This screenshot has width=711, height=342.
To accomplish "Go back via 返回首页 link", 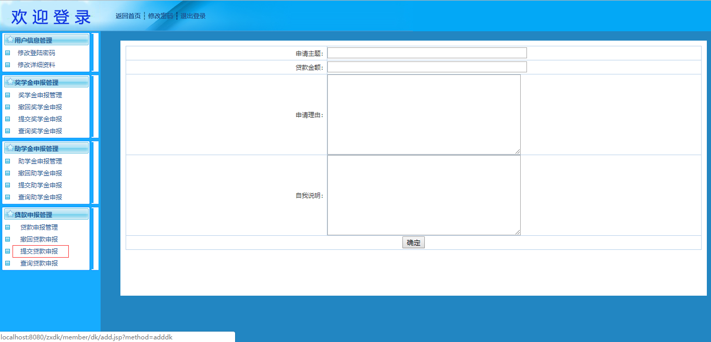I will pyautogui.click(x=128, y=16).
